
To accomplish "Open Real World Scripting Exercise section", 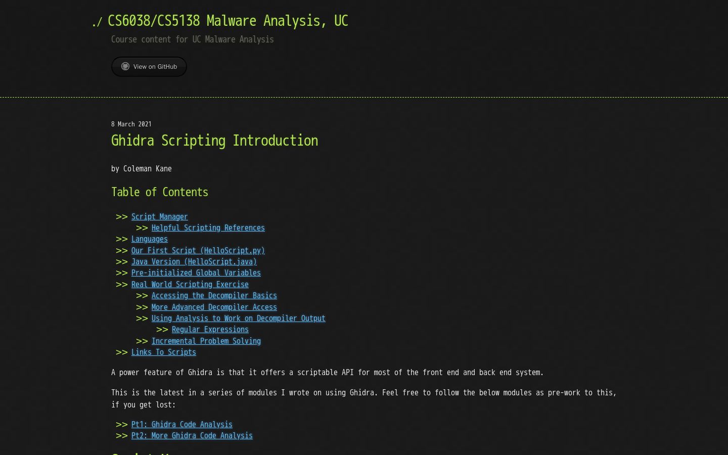I will coord(190,285).
